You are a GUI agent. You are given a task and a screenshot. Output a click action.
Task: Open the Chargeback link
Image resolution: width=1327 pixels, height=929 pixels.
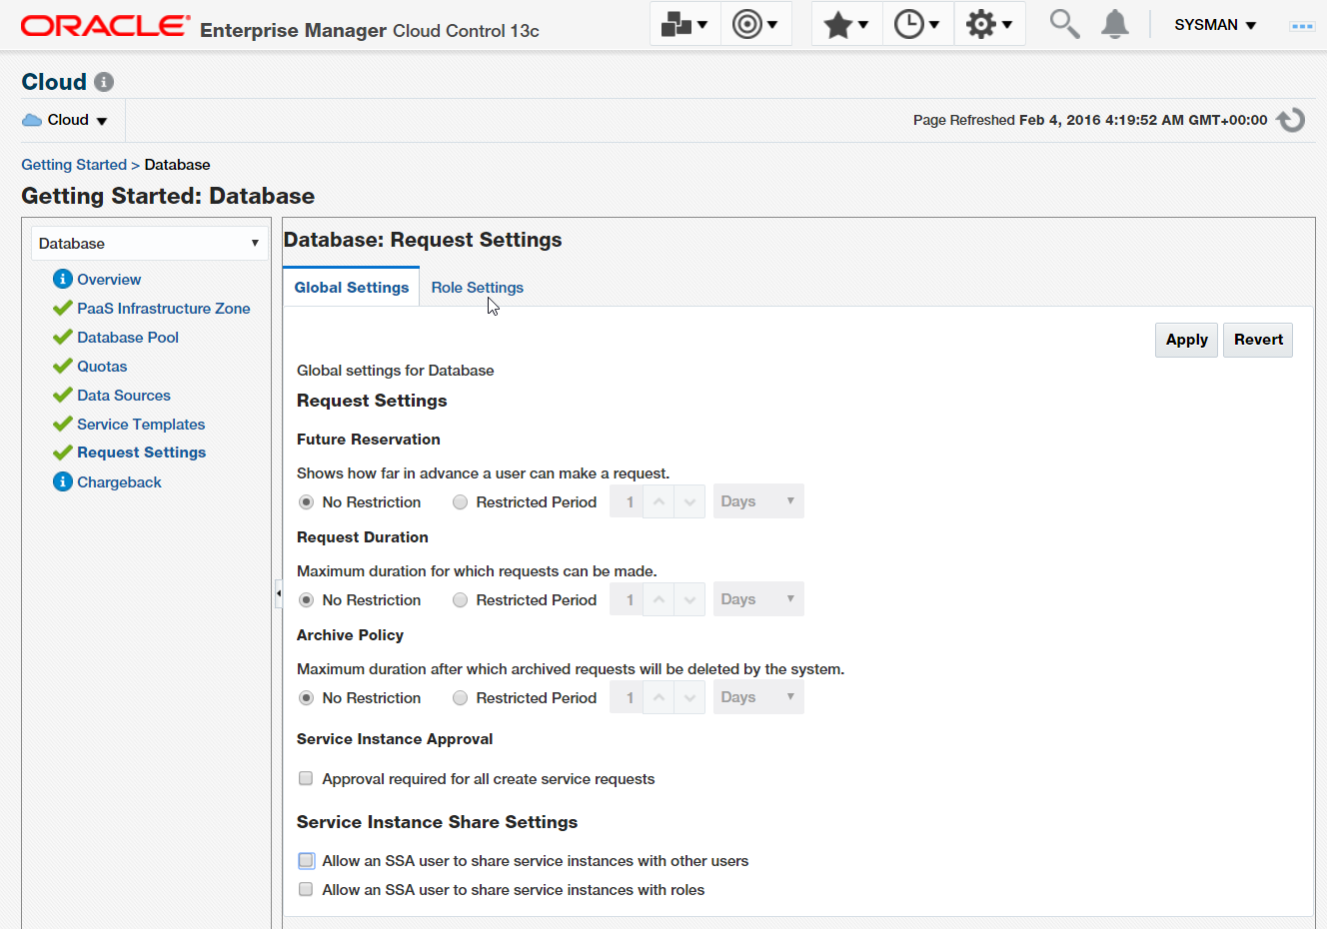point(119,481)
